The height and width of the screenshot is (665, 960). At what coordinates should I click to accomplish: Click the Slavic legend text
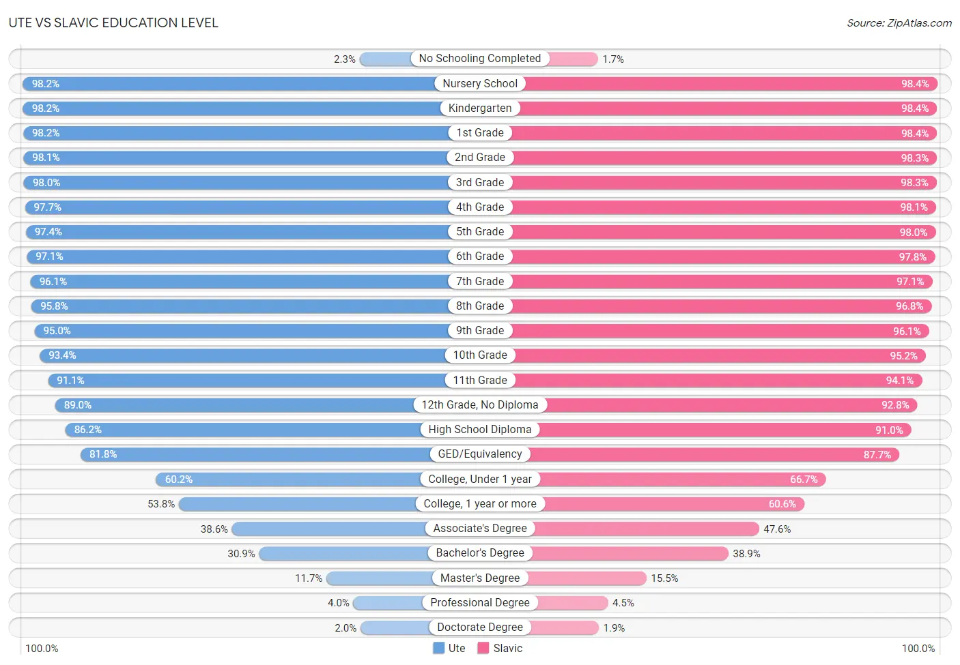(508, 648)
